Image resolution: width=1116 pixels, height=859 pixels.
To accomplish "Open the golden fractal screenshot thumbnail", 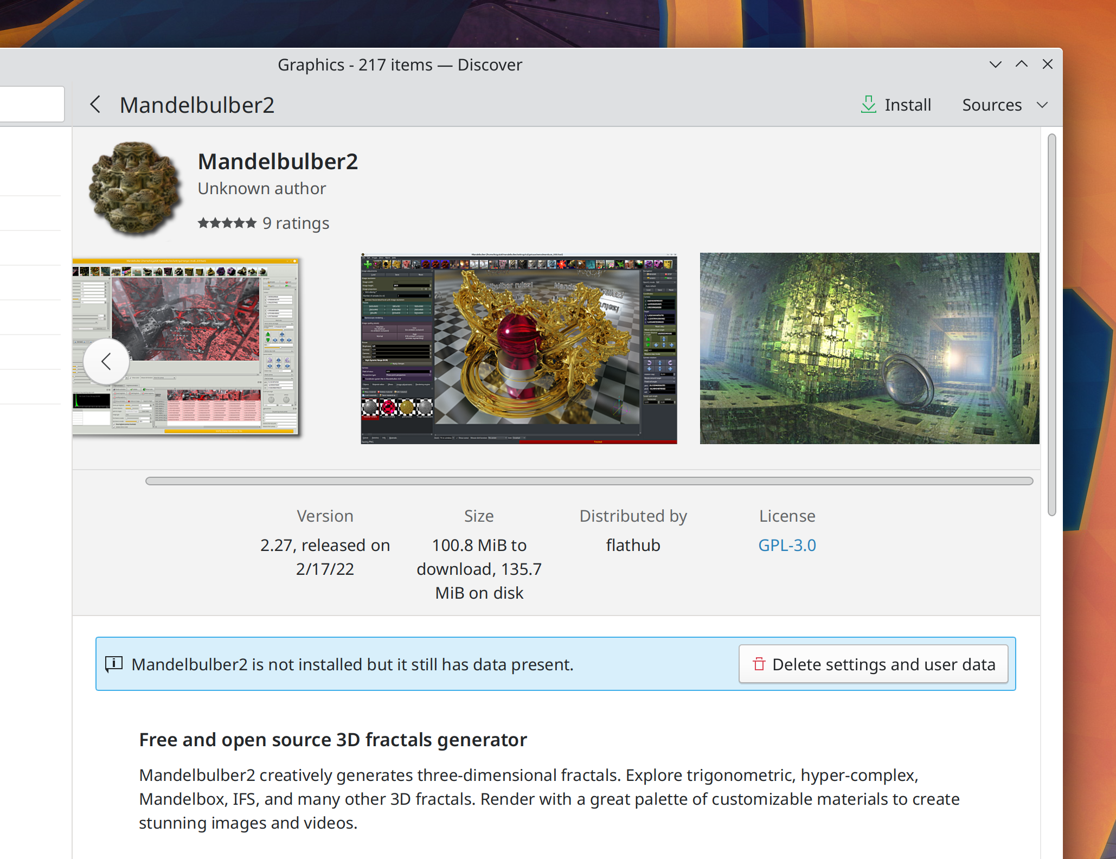I will (518, 348).
